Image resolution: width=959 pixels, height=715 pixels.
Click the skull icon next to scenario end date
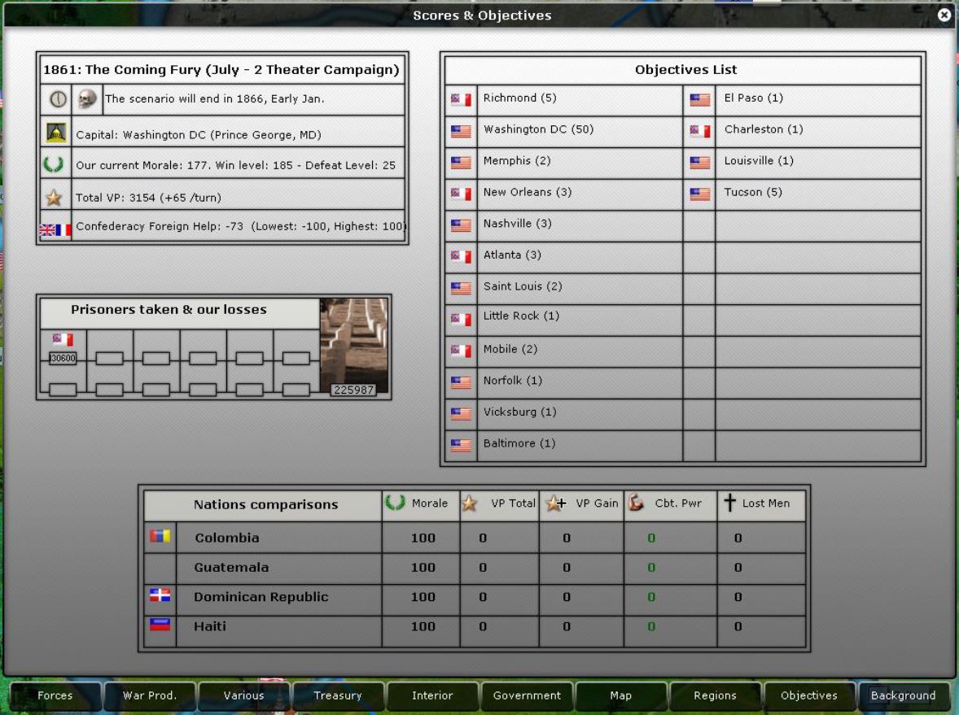pyautogui.click(x=87, y=99)
